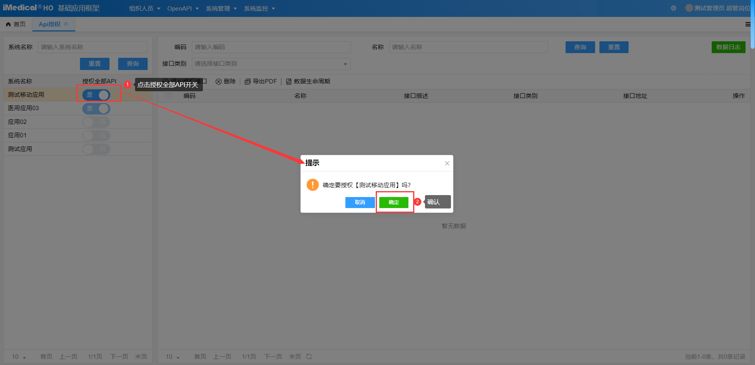The image size is (755, 365).
Task: Click the orange warning icon in the dialog
Action: pos(312,185)
